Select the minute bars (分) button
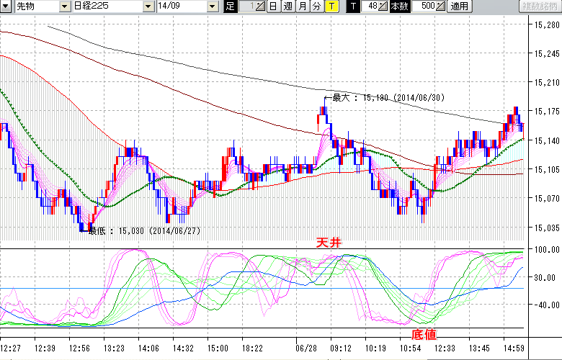The image size is (562, 360). [x=316, y=6]
